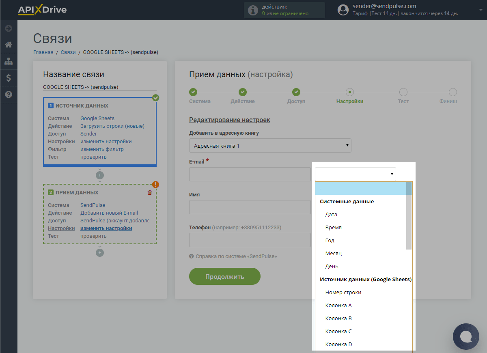487x353 pixels.
Task: Click the Sender access link
Action: coord(88,134)
